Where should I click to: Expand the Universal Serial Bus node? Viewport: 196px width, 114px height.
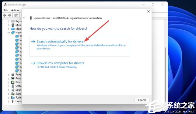tap(9, 101)
